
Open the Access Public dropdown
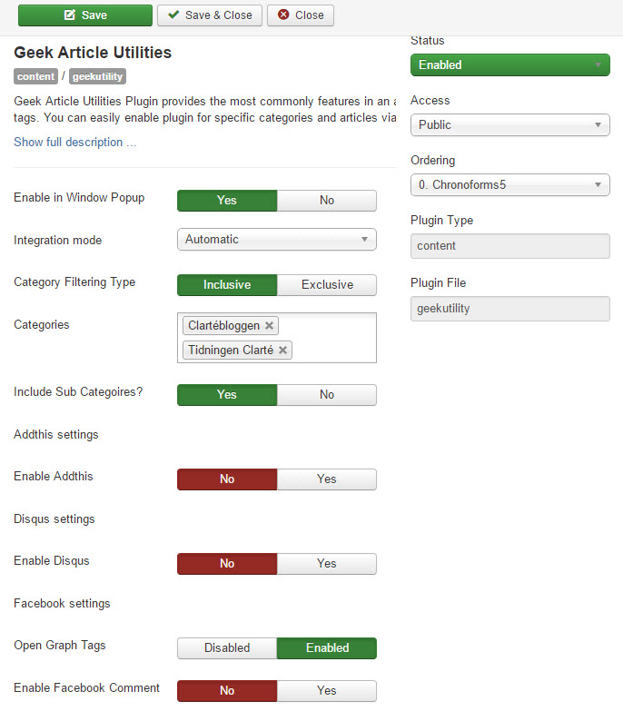510,124
